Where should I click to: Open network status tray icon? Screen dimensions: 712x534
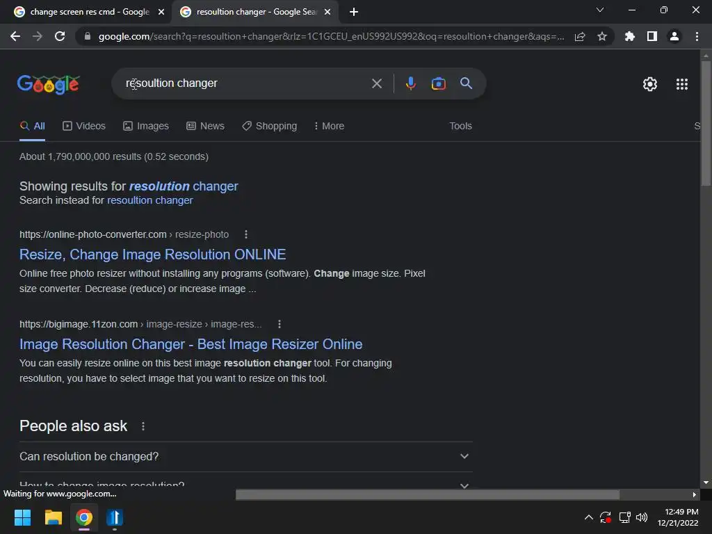(x=624, y=517)
